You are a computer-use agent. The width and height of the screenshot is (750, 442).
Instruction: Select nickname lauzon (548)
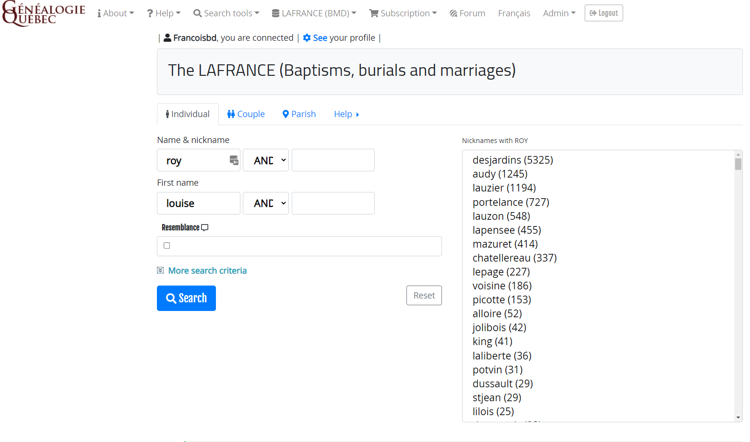[x=501, y=216]
